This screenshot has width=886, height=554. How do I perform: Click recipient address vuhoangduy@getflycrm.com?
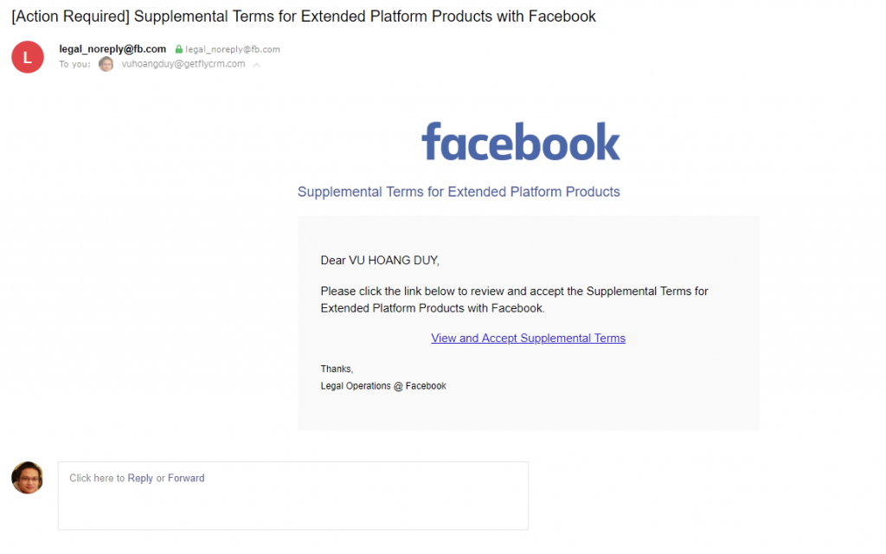(x=183, y=64)
